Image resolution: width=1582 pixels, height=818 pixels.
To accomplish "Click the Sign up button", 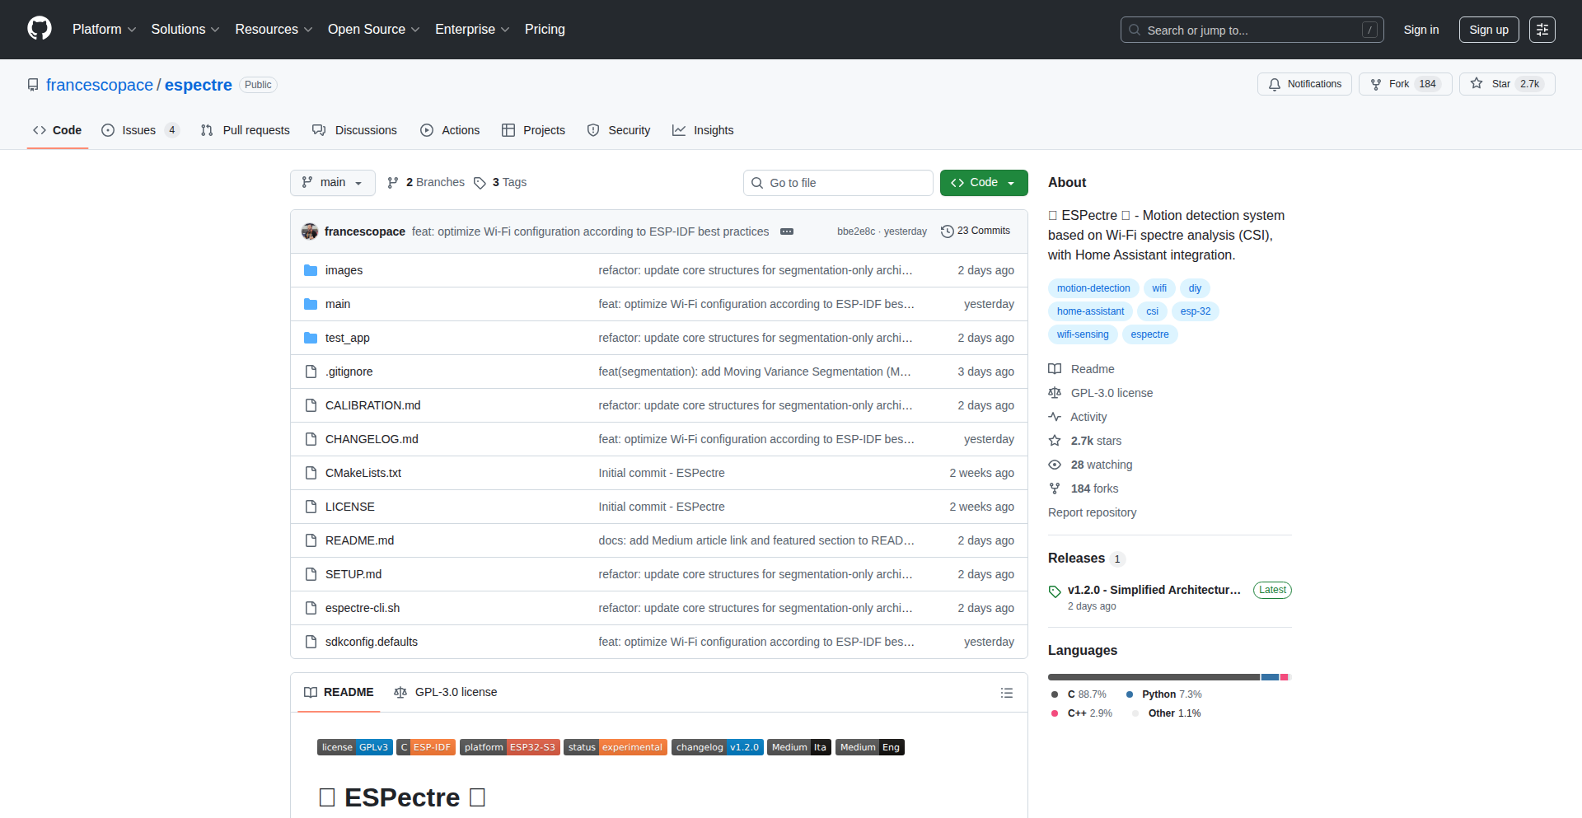I will [x=1488, y=30].
